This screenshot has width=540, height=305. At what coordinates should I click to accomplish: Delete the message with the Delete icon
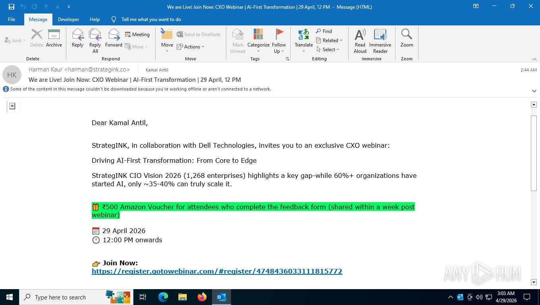pos(37,38)
